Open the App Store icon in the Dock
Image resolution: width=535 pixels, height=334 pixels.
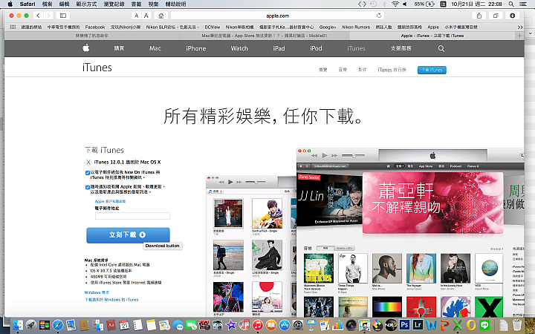point(285,325)
